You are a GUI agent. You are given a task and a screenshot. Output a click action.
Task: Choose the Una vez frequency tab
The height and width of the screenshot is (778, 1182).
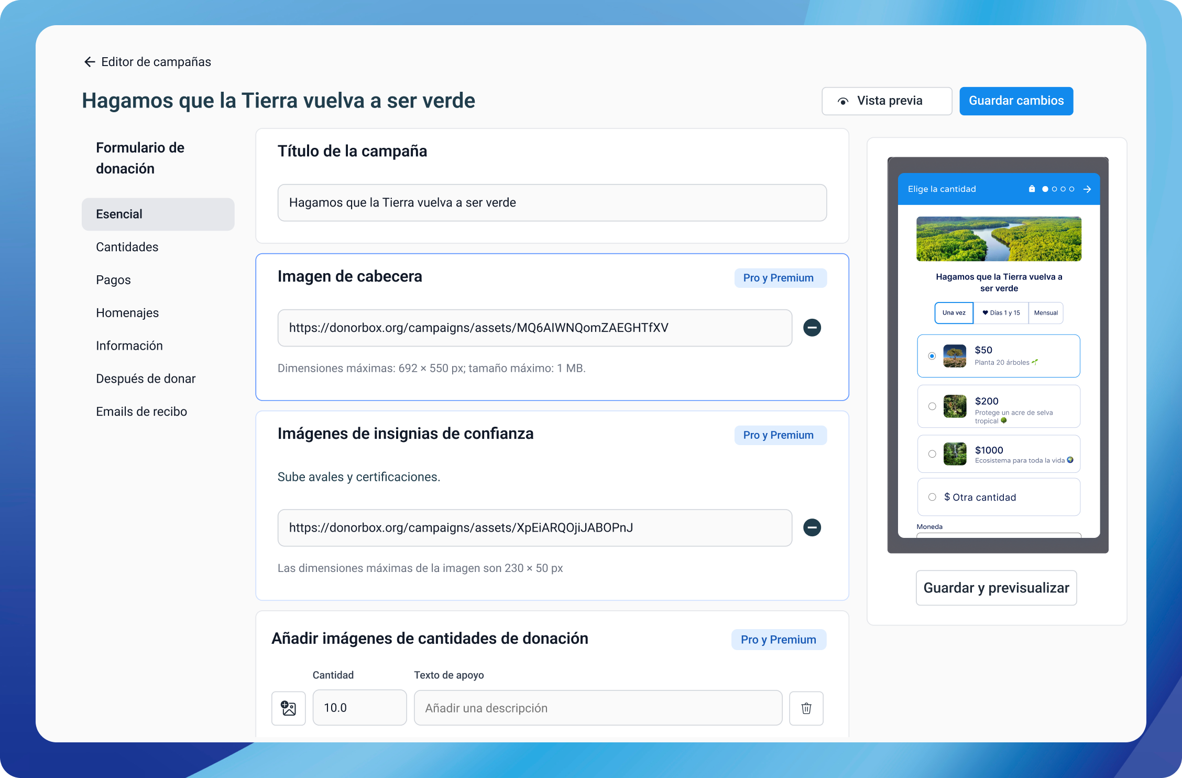(954, 313)
